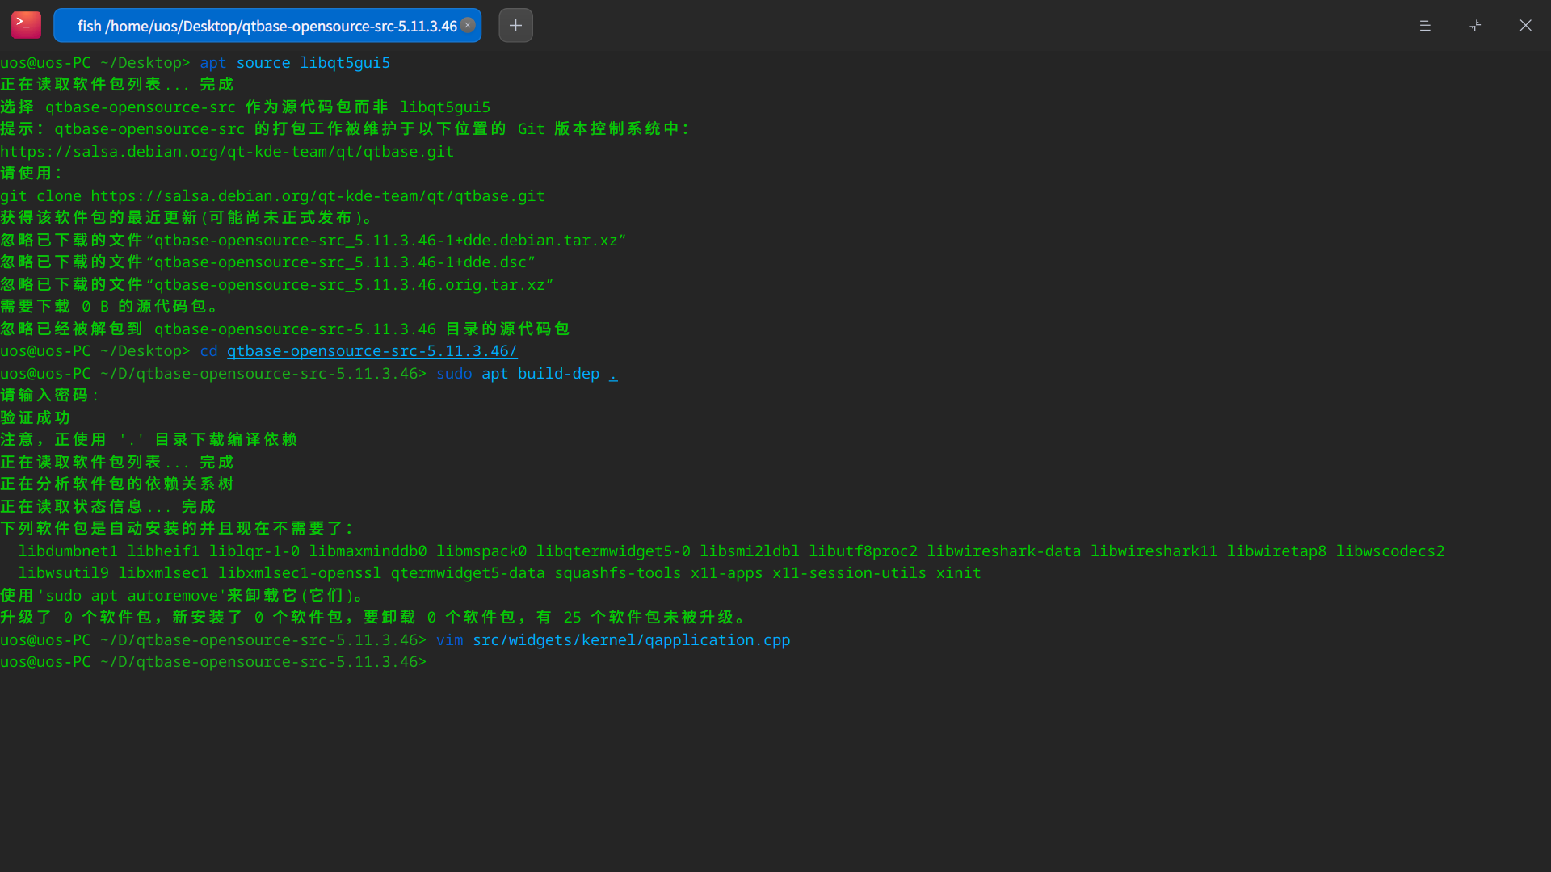Click the standalone salsa.debian.org qtbase.git URL line

227,152
